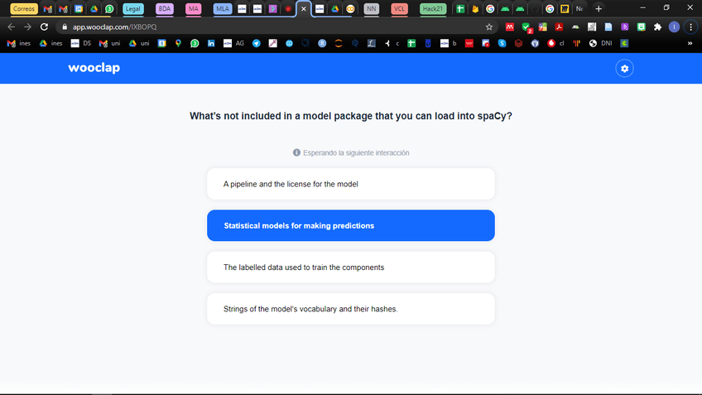This screenshot has width=702, height=395.
Task: Open the Chrome three-dot menu
Action: pyautogui.click(x=690, y=26)
